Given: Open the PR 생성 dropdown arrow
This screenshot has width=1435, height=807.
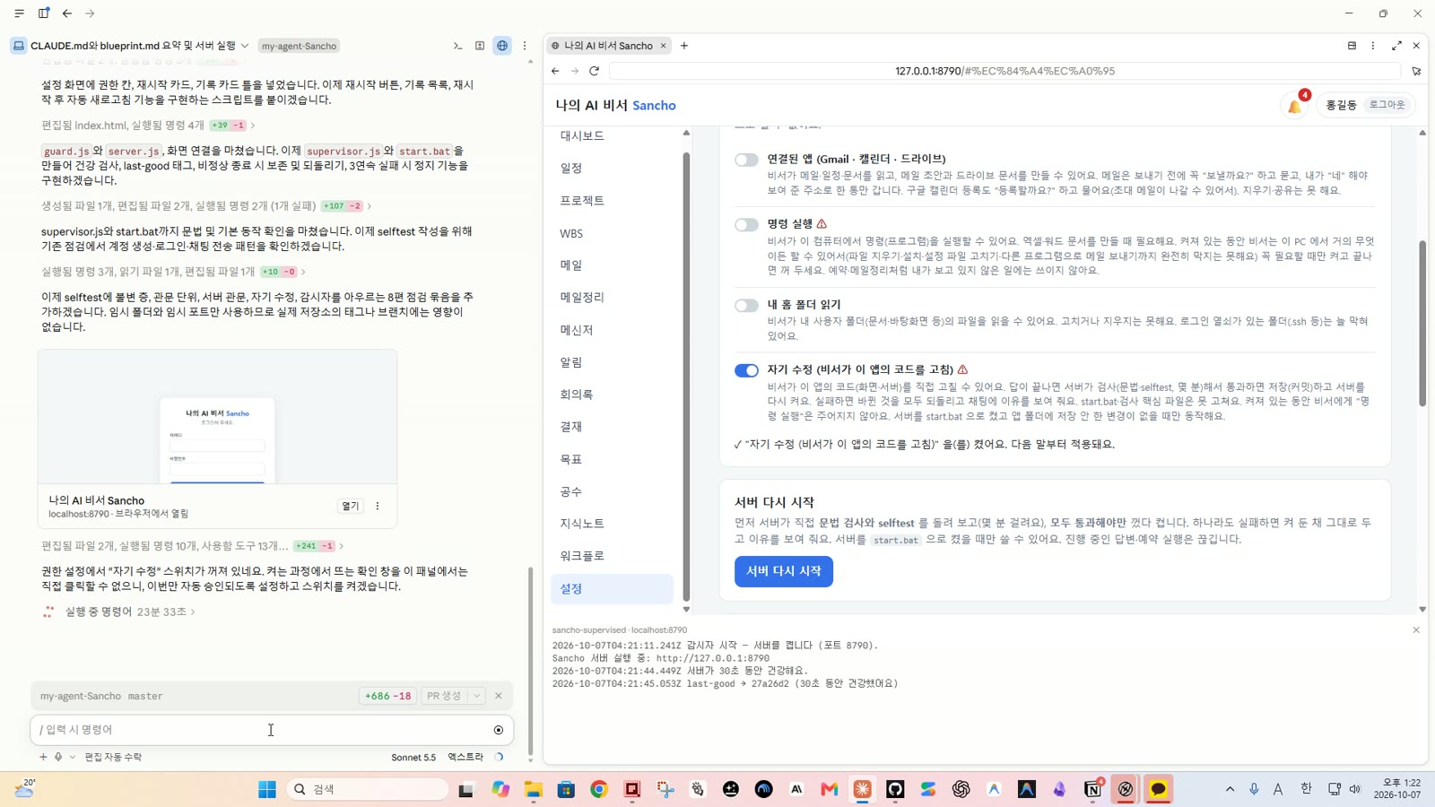Looking at the screenshot, I should point(476,696).
